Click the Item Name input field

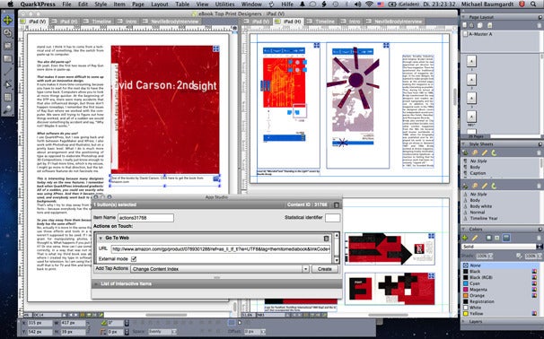click(145, 218)
